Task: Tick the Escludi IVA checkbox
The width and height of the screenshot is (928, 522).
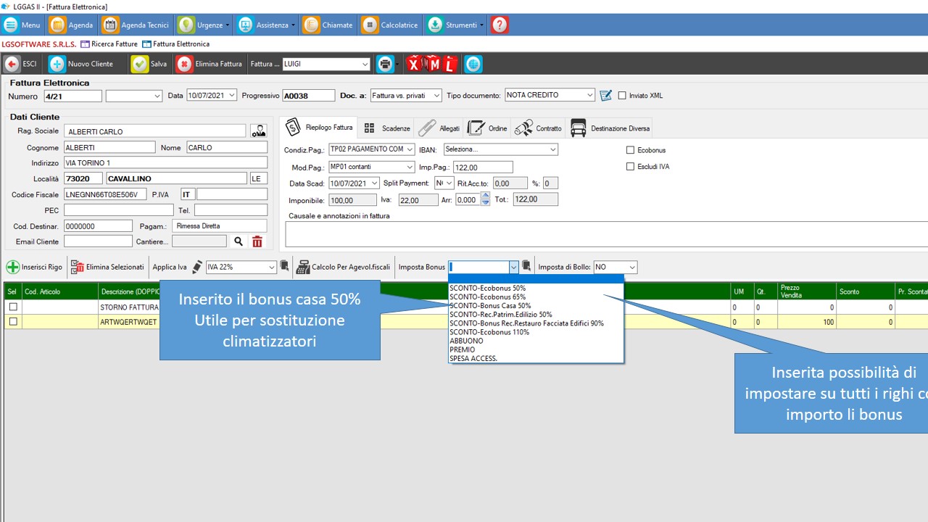Action: click(x=630, y=167)
